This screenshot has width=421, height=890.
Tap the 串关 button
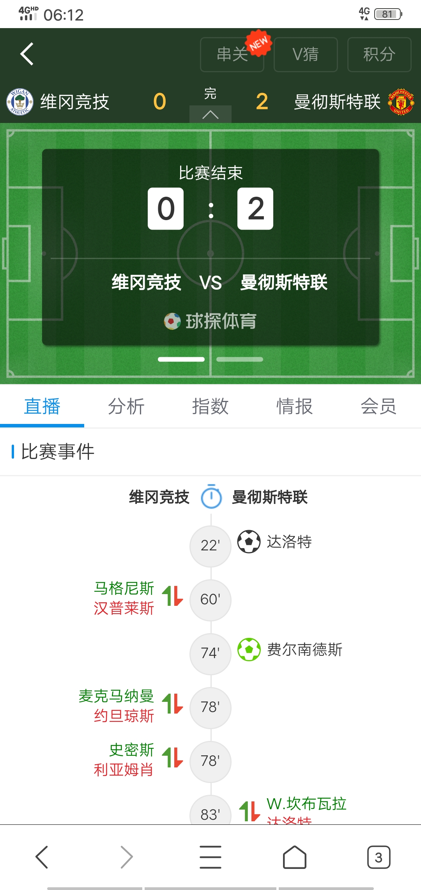click(x=232, y=55)
